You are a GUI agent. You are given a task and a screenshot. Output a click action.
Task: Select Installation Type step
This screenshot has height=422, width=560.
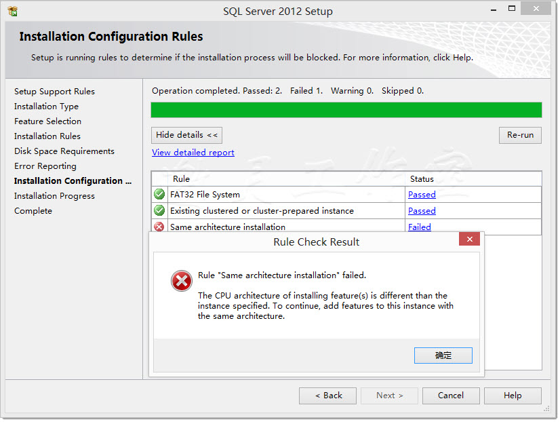pyautogui.click(x=46, y=107)
